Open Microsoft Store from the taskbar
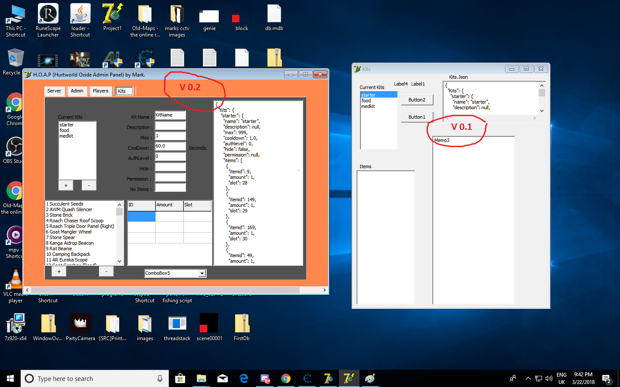 180,378
